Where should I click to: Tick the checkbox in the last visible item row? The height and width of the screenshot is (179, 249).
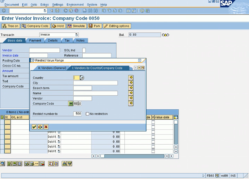153,151
